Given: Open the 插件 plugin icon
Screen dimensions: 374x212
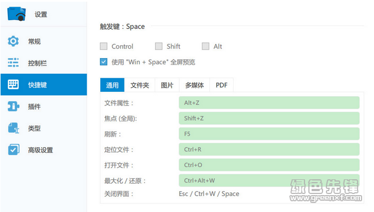Looking at the screenshot, I should [13, 106].
